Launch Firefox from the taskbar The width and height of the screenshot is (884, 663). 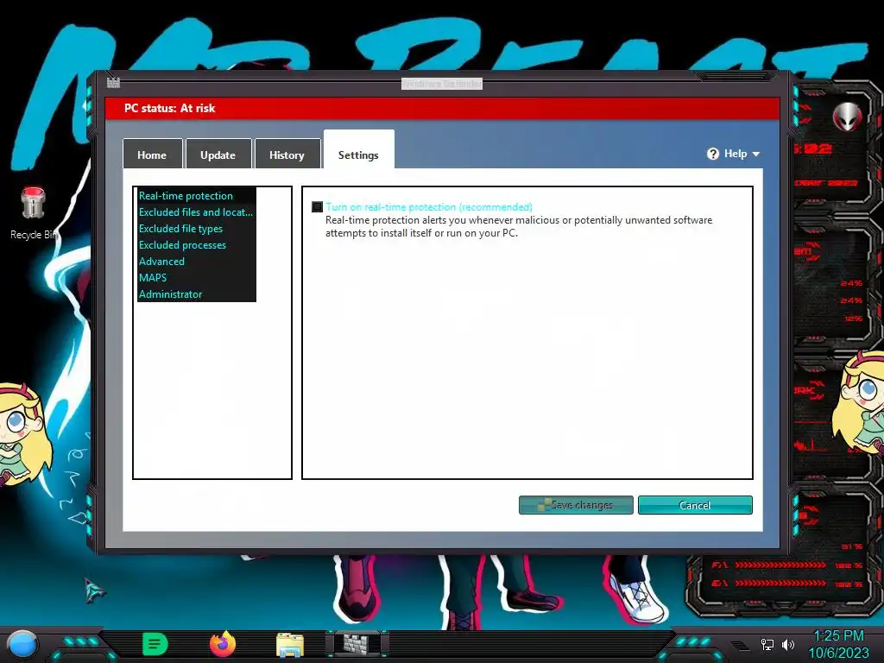click(x=223, y=644)
